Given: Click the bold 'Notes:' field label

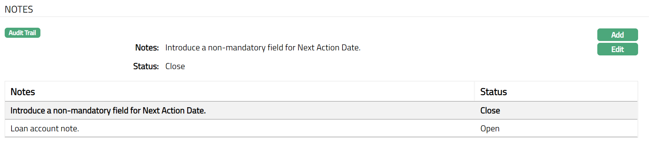Looking at the screenshot, I should point(147,47).
